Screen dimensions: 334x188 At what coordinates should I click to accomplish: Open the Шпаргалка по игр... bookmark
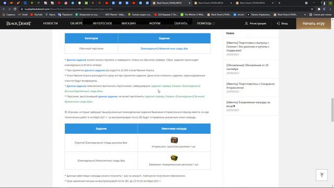click(x=87, y=15)
